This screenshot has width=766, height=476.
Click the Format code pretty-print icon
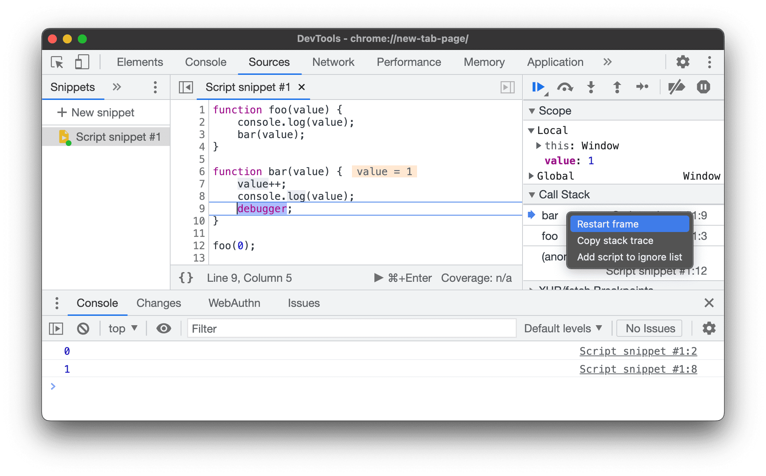186,278
